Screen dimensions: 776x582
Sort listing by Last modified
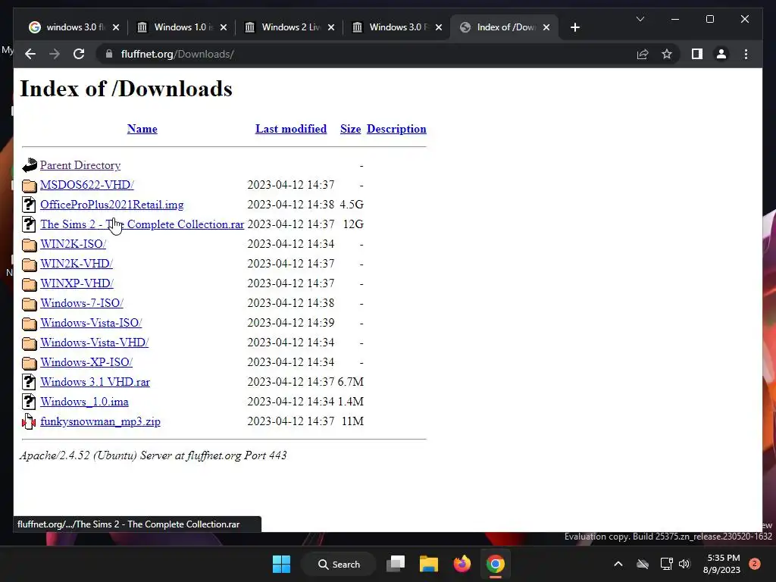[x=291, y=129]
